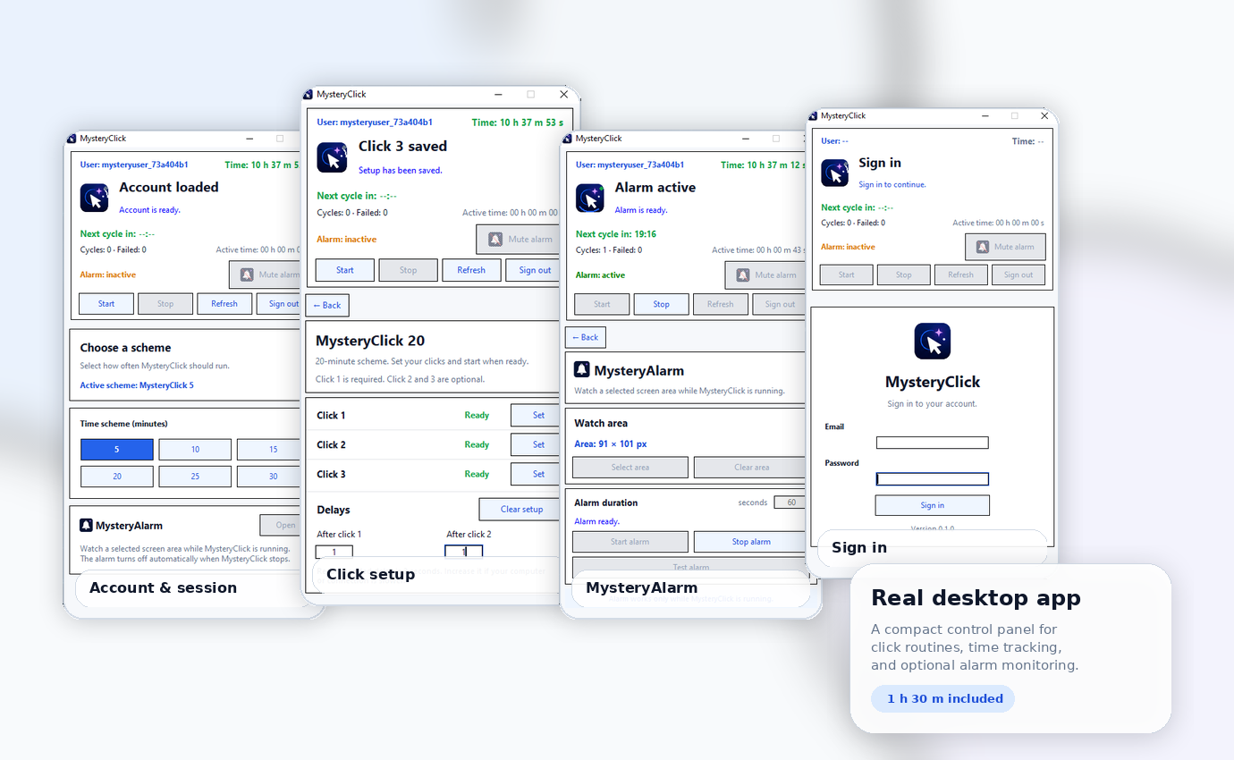Image resolution: width=1234 pixels, height=760 pixels.
Task: Click the '1 h 30 m included' badge
Action: 943,698
